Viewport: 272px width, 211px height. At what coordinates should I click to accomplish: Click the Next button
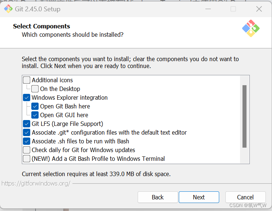coord(199,197)
